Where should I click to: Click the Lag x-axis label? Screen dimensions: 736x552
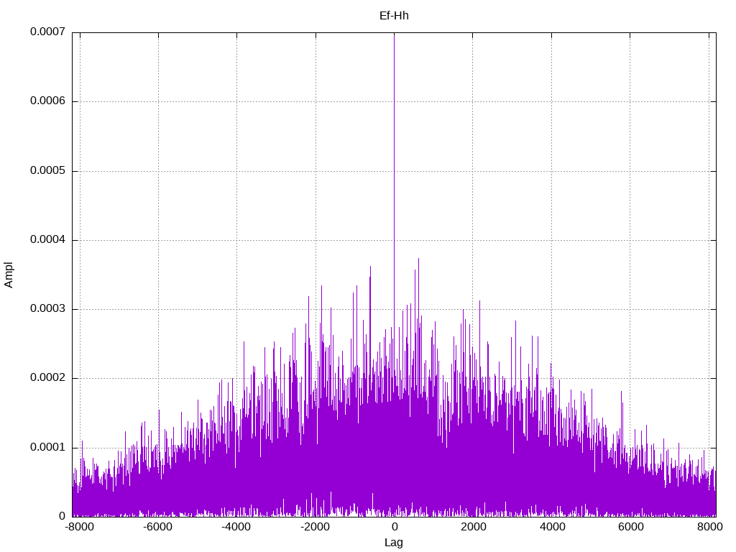pyautogui.click(x=393, y=543)
